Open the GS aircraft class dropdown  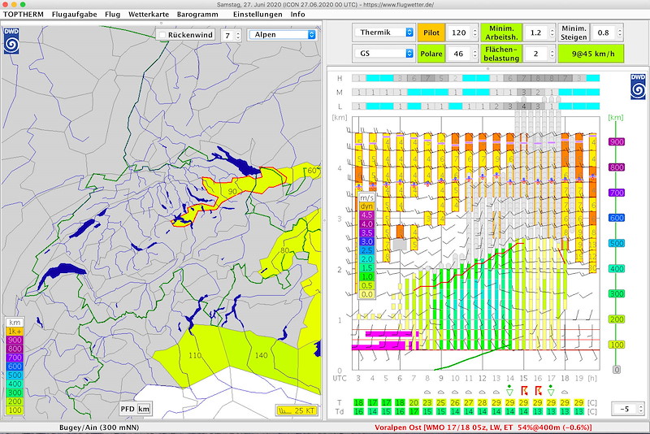[383, 54]
